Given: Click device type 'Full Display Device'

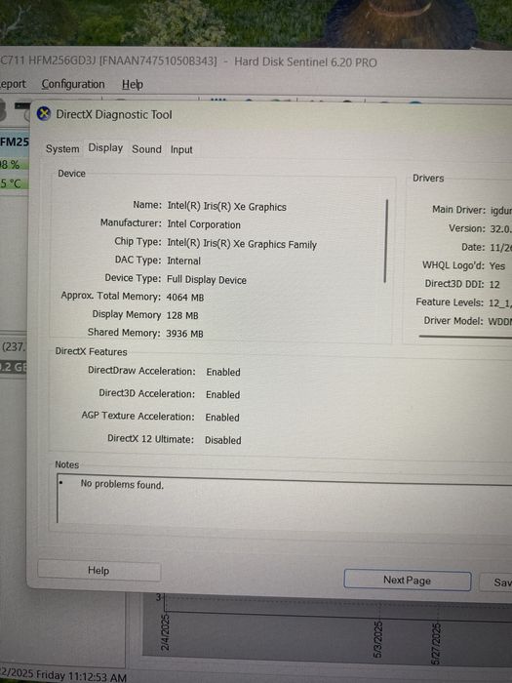Looking at the screenshot, I should point(207,280).
